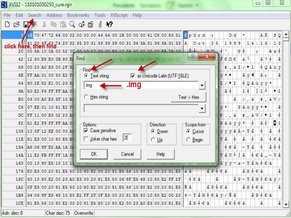The width and height of the screenshot is (291, 218).
Task: Click the address label 1A2
Action: 19,187
